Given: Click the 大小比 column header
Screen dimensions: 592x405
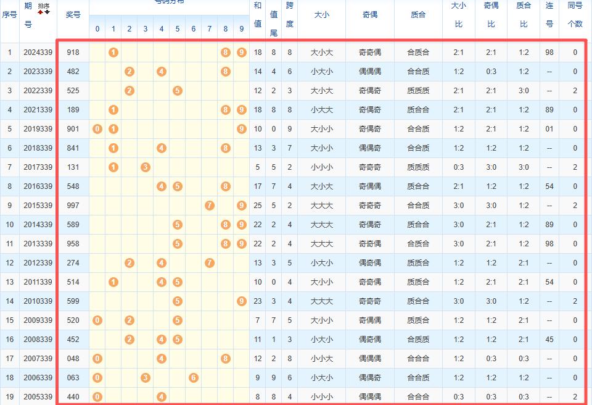Looking at the screenshot, I should pyautogui.click(x=459, y=15).
